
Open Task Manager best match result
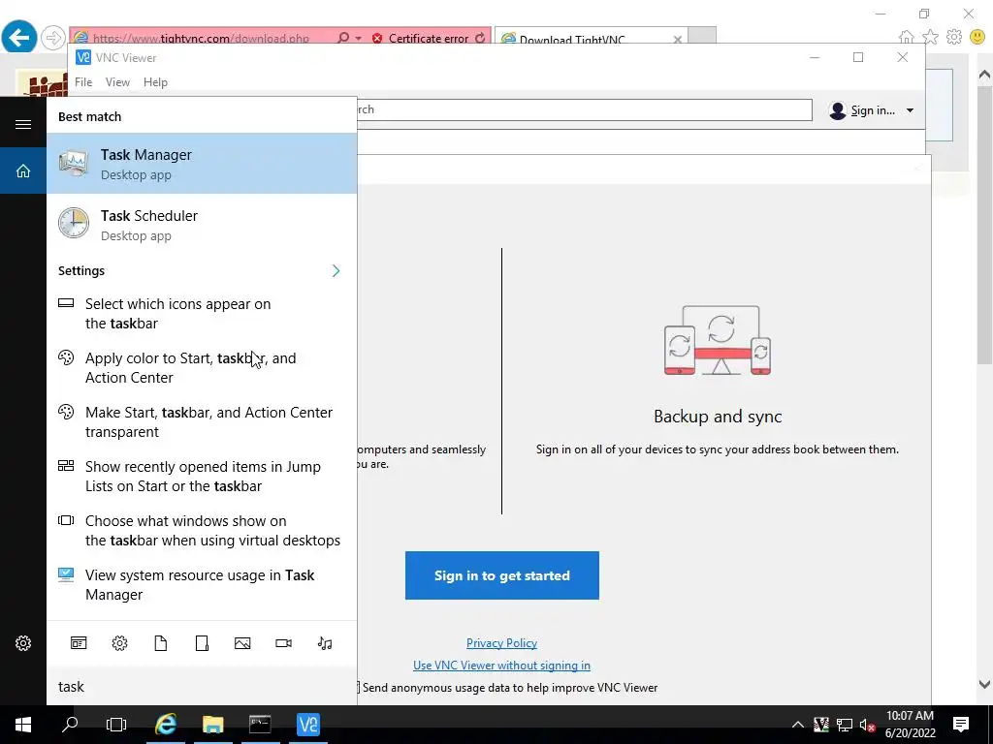[202, 163]
